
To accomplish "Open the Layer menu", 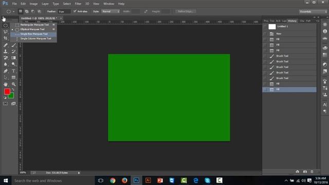I will (45, 4).
